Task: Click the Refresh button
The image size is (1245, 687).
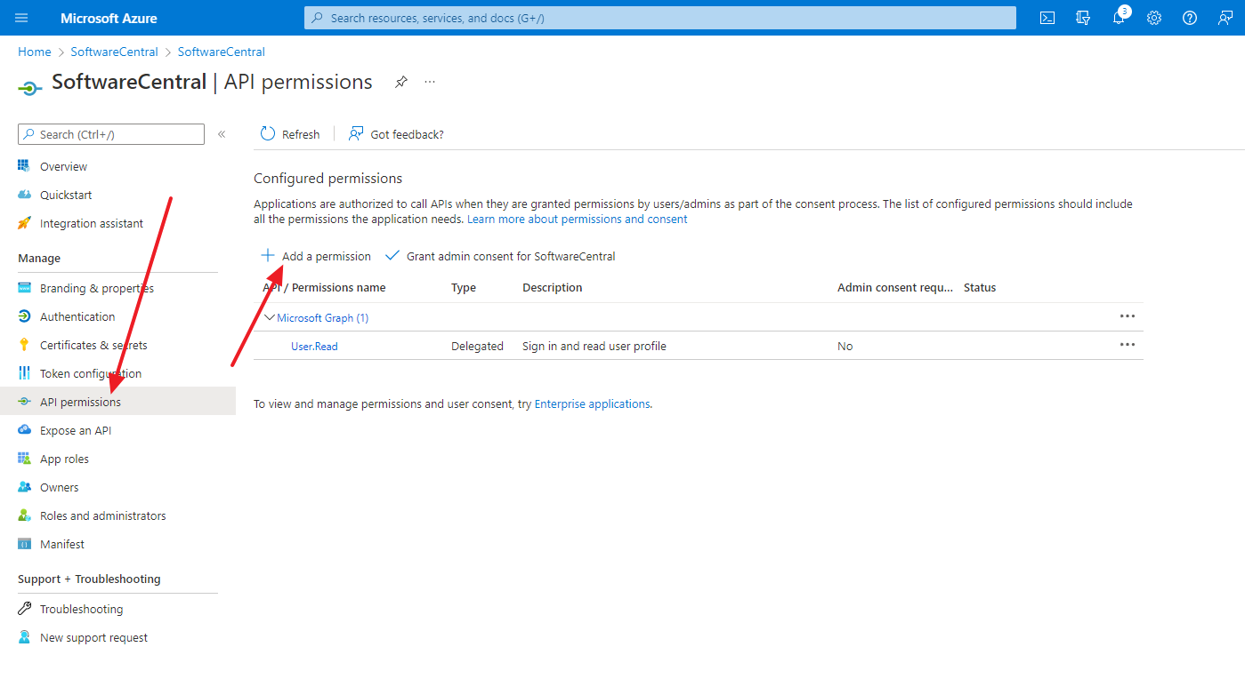Action: click(290, 134)
